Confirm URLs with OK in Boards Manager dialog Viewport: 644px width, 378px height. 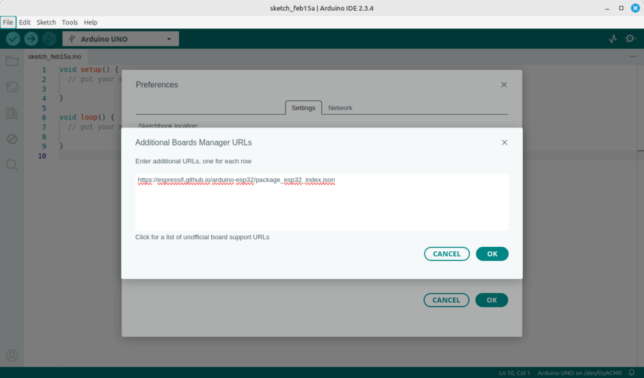492,254
